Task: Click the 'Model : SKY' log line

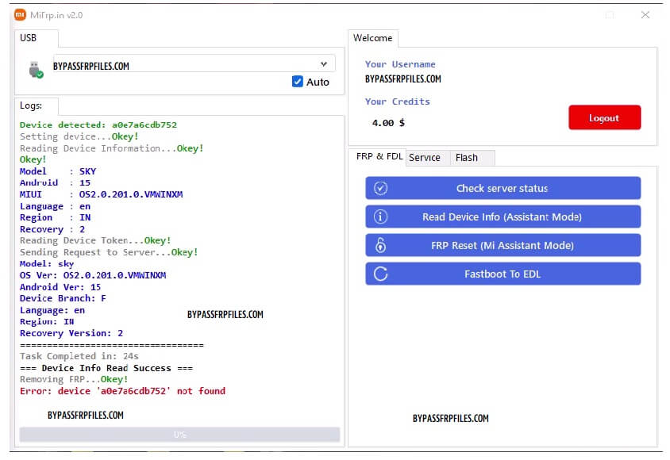Action: (x=58, y=171)
